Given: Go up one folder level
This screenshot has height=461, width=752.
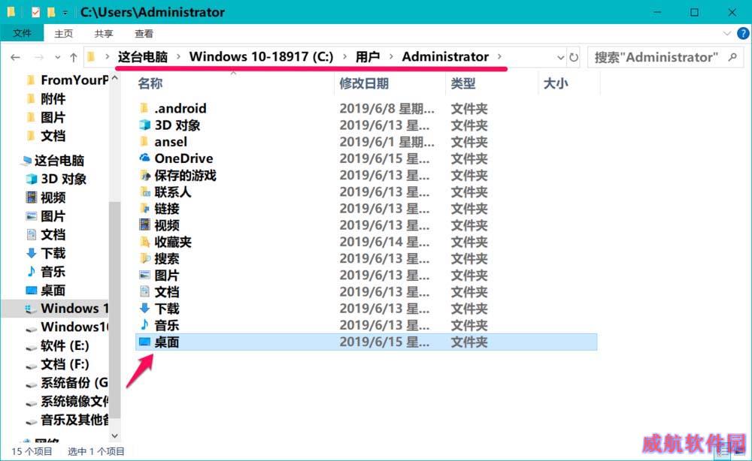Looking at the screenshot, I should [74, 58].
